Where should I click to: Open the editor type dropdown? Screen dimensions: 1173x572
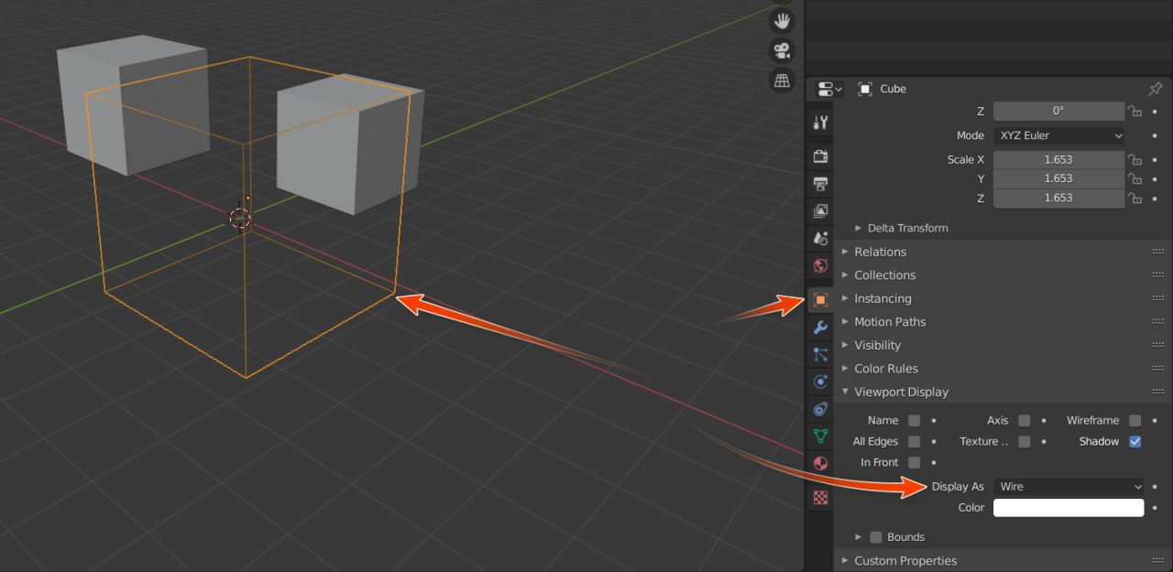(x=830, y=89)
